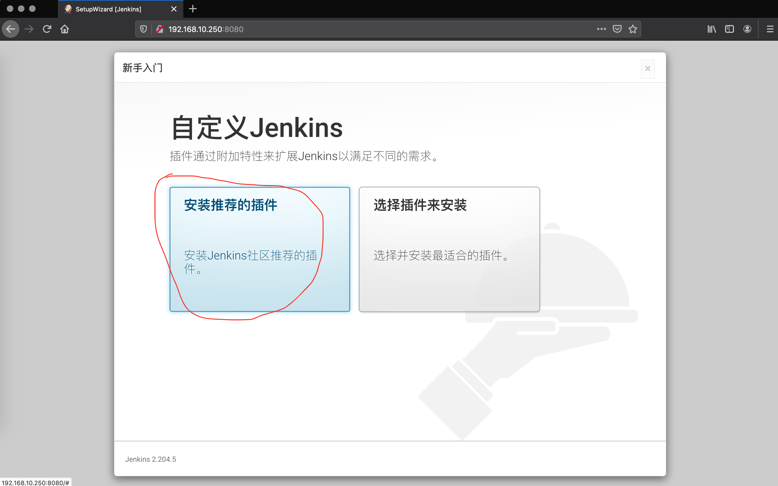This screenshot has height=486, width=778.
Task: Click the Jenkins 2.204.5 version text
Action: (150, 459)
